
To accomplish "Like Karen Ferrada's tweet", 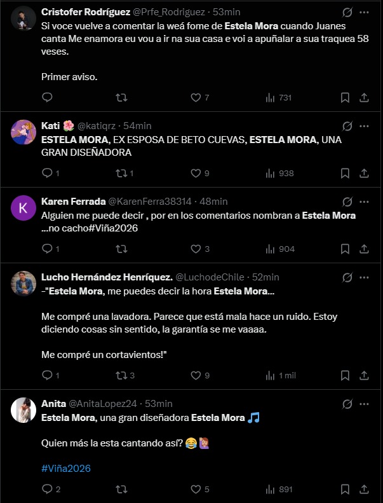I will [196, 249].
